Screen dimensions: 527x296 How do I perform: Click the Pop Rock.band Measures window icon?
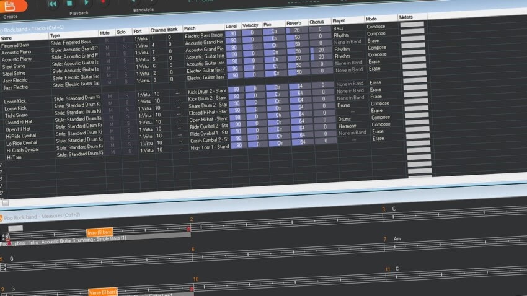point(2,217)
